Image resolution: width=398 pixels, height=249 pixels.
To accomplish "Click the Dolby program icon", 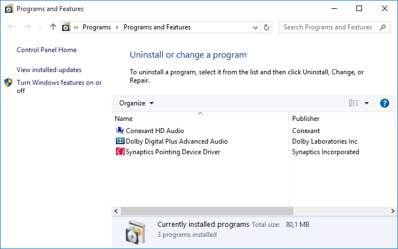I will point(120,141).
